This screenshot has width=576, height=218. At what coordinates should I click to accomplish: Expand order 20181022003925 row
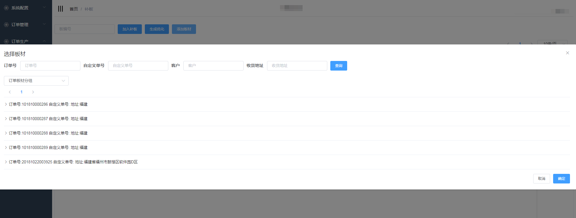pos(6,162)
